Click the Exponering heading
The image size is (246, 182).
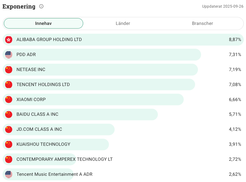(x=19, y=7)
